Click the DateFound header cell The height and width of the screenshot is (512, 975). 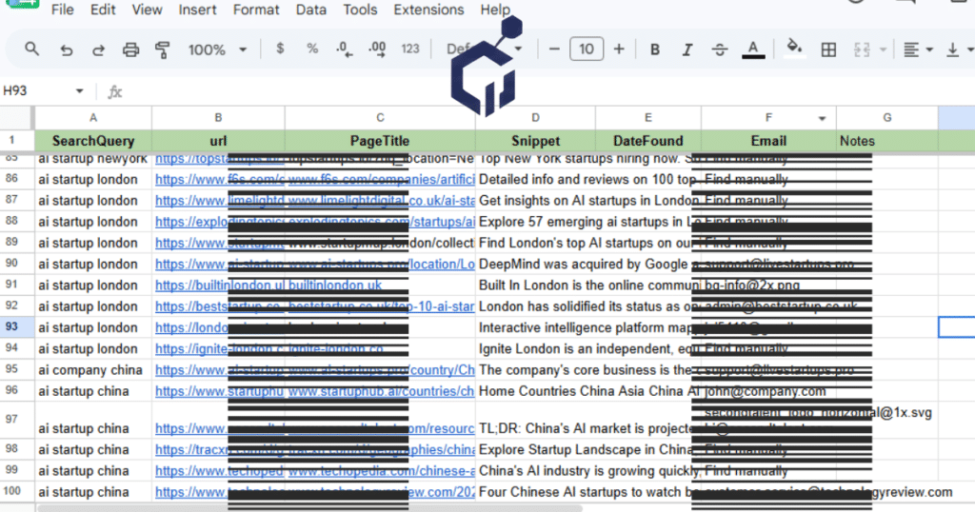(647, 141)
